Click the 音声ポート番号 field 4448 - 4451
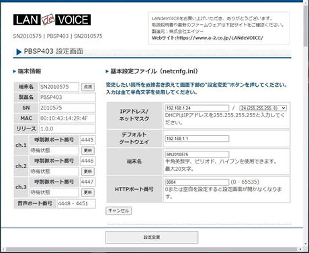Screen dimensions: 309x253 pos(77,204)
